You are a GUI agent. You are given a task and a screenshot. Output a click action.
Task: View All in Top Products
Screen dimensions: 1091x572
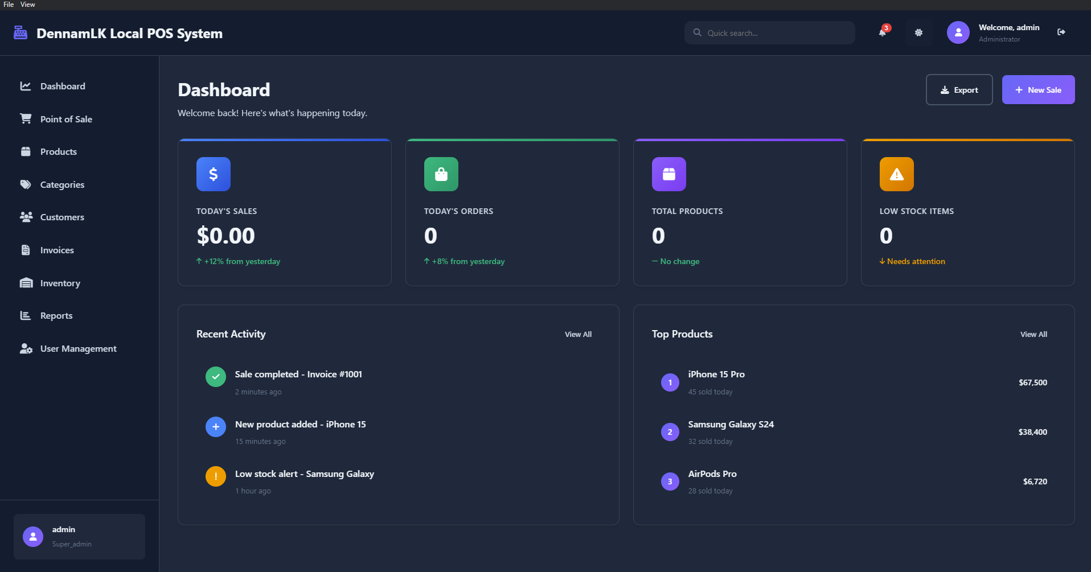[1033, 334]
